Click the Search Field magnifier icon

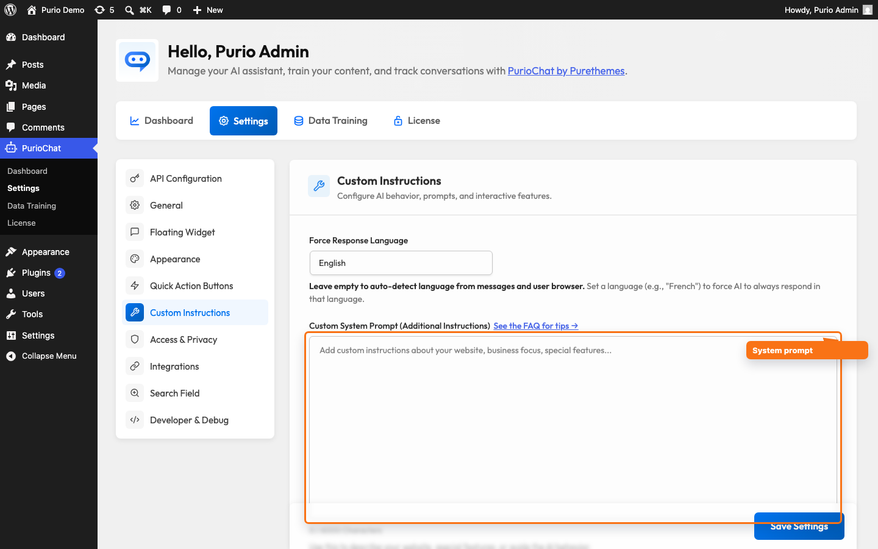(135, 393)
